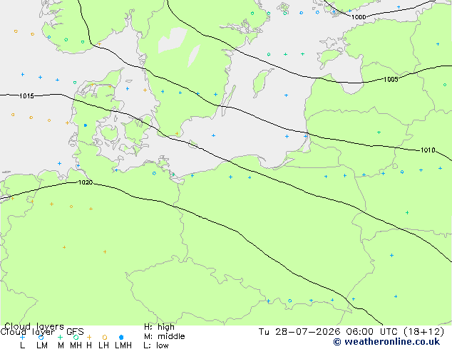Open the weatheronline.co.uk copyright link
Image resolution: width=452 pixels, height=349 pixels.
(386, 342)
